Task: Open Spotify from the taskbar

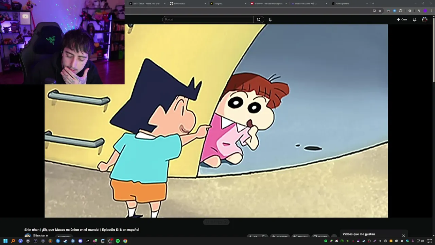Action: click(118, 241)
